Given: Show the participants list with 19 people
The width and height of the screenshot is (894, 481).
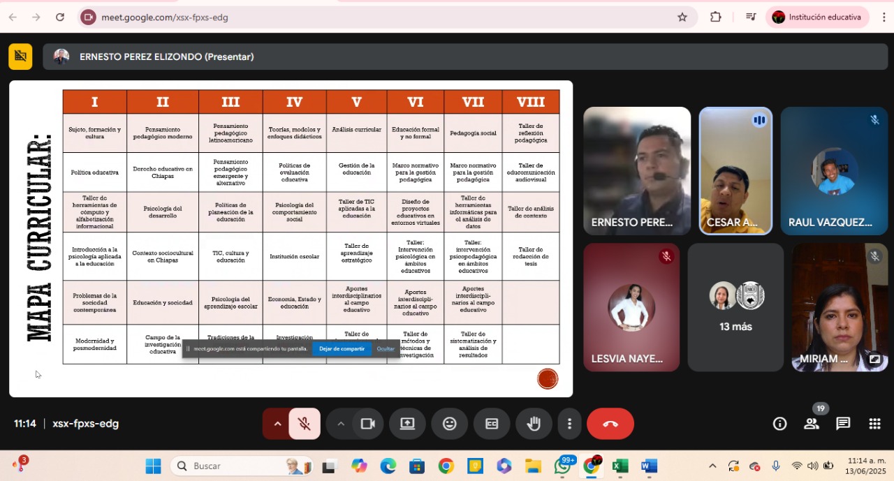Looking at the screenshot, I should (x=812, y=424).
